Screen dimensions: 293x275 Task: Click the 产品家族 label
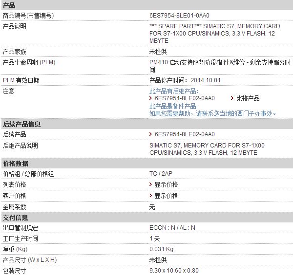point(14,52)
